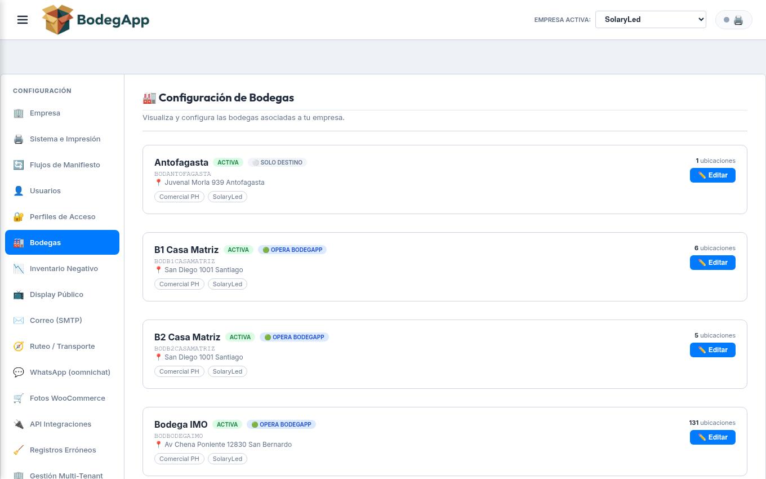This screenshot has width=766, height=479.
Task: Click the API Integraciones plug icon
Action: click(19, 424)
